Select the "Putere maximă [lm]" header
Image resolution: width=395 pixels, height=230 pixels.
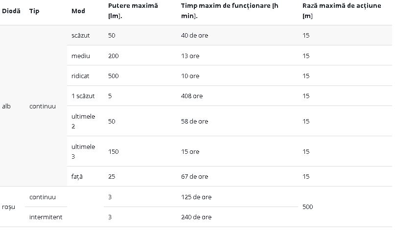(x=133, y=11)
